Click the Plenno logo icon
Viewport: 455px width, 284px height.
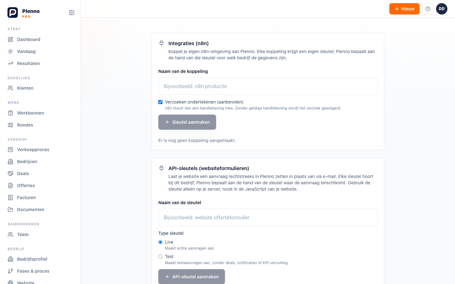(x=13, y=13)
